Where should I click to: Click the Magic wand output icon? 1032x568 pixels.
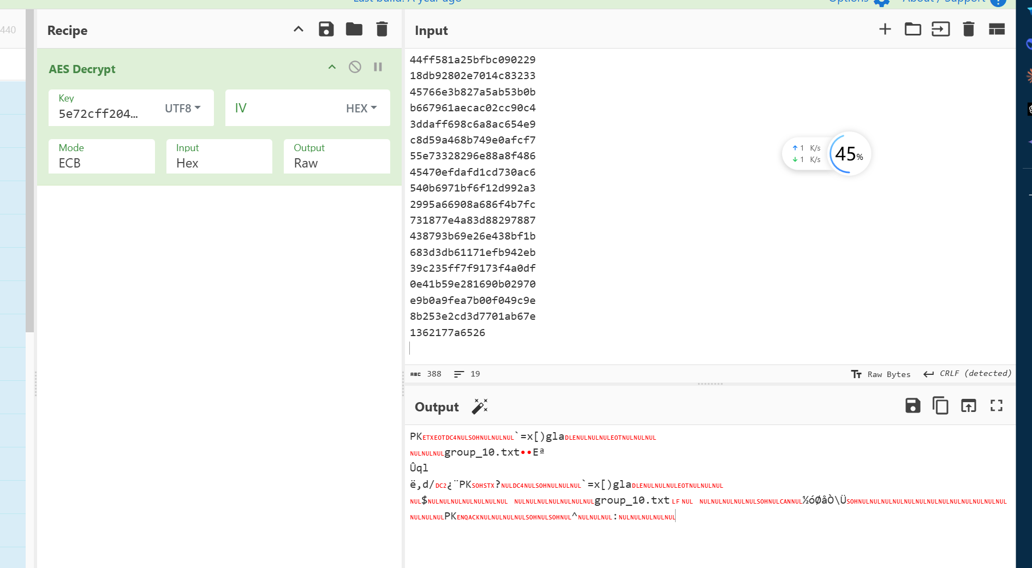coord(480,406)
